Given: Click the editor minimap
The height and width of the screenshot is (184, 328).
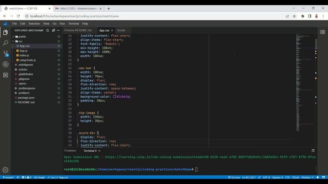Looking at the screenshot, I should [305, 82].
